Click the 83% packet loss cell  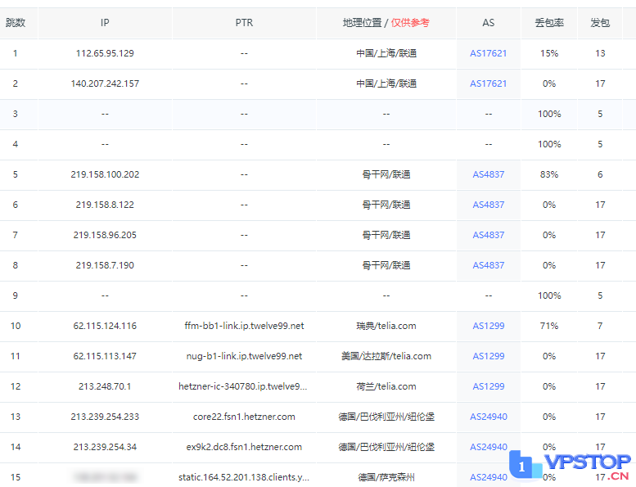[x=549, y=174]
